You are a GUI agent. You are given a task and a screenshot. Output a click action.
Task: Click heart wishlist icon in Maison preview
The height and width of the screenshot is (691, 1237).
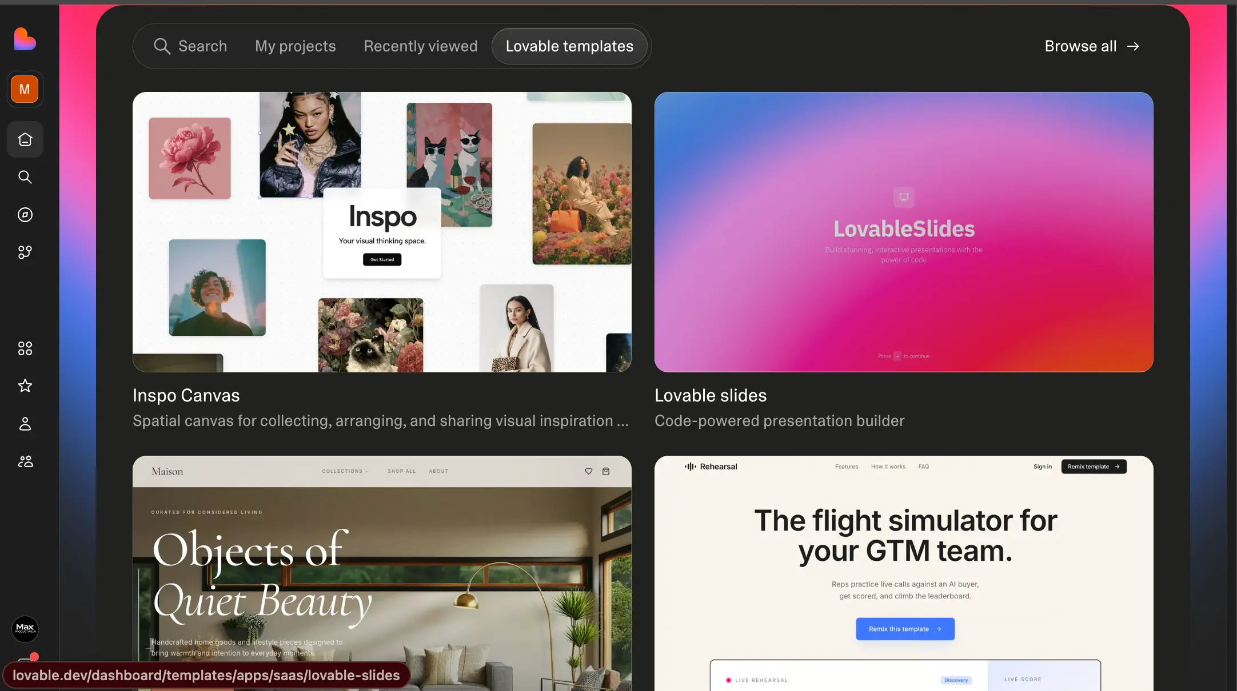(x=589, y=471)
